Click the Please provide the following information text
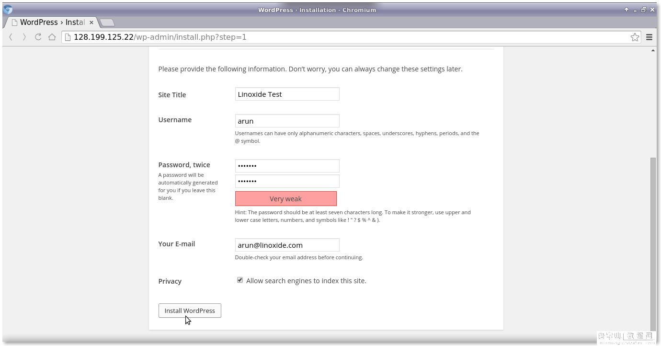 [x=310, y=69]
